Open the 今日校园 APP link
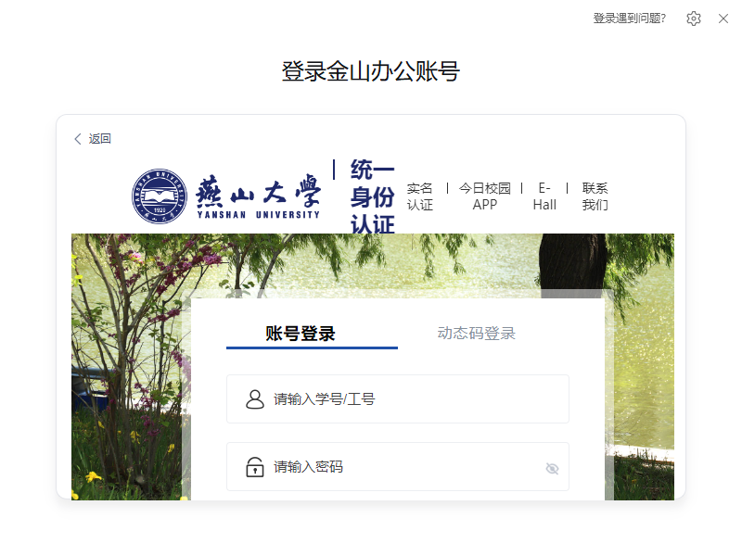This screenshot has width=742, height=556. pyautogui.click(x=484, y=196)
